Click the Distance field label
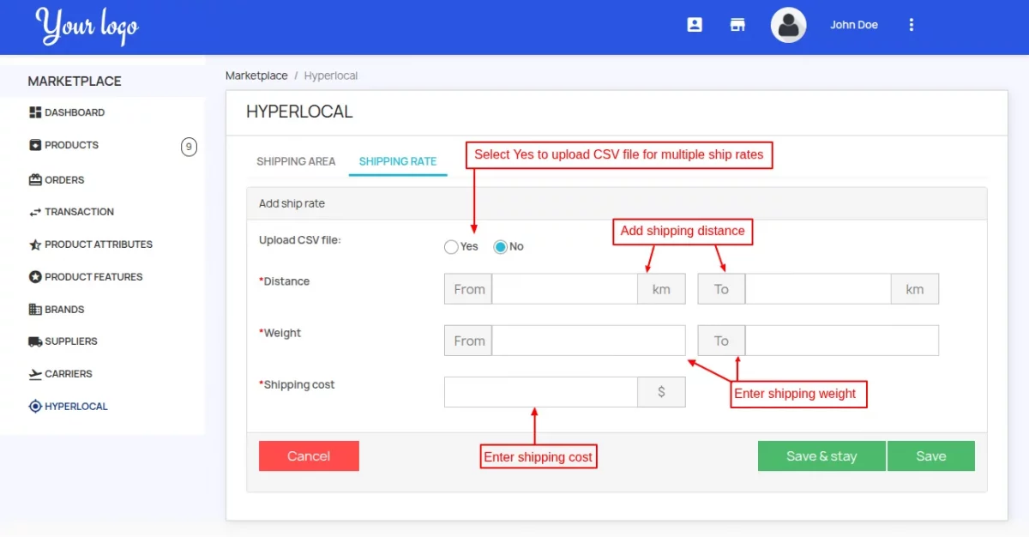1029x537 pixels. point(285,281)
